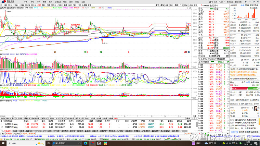Toggle 画线 drawing tools
Image resolution: width=260 pixels, height=146 pixels.
pos(176,5)
